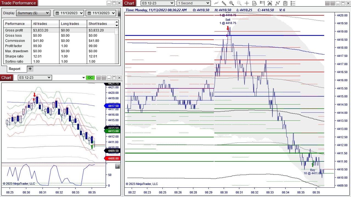
Task: Toggle the green OC button
Action: point(90,78)
